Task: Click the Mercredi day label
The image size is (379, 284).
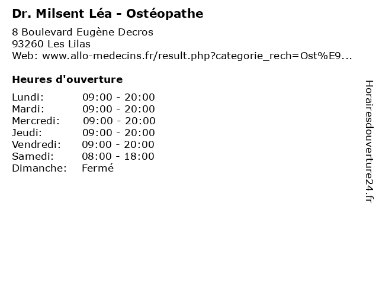Action: point(36,121)
